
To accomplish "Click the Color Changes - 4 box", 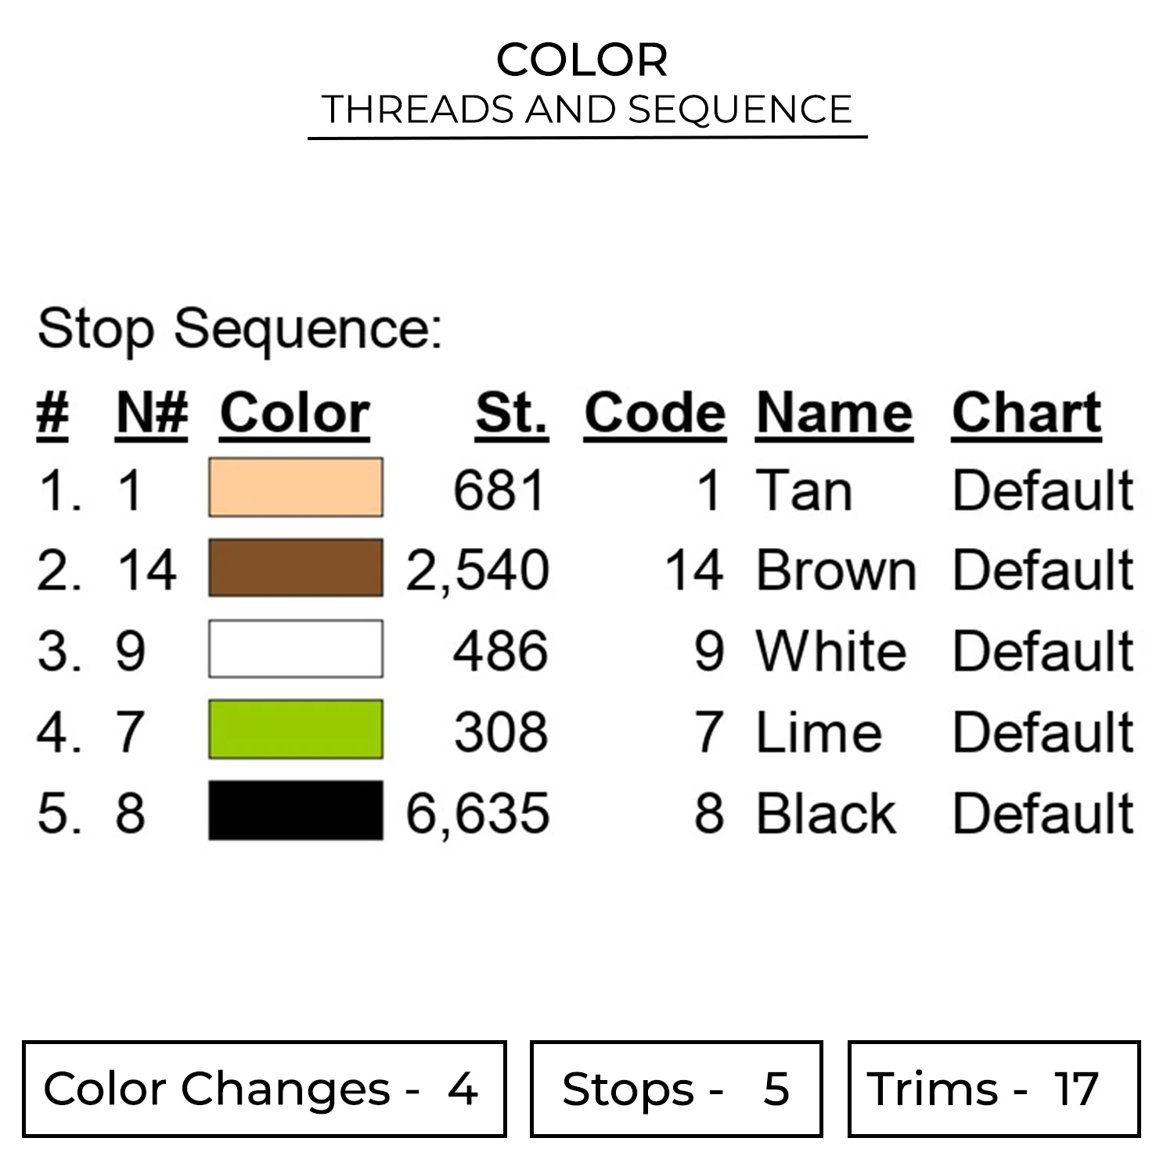I will [264, 1089].
